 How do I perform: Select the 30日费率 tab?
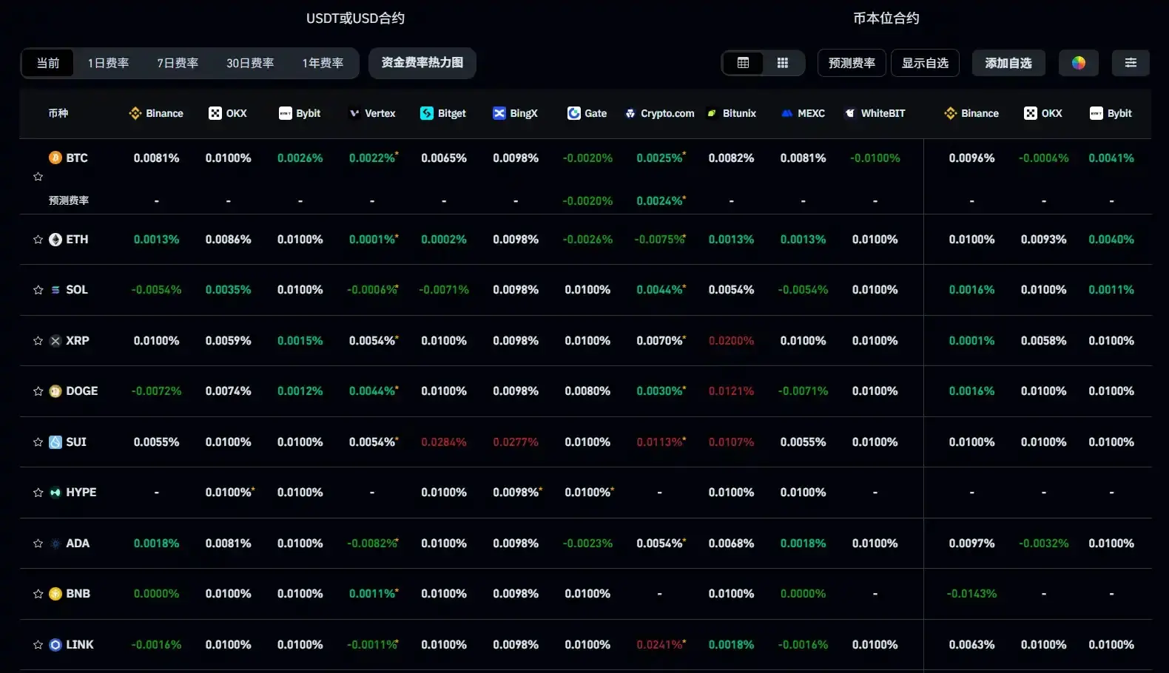[250, 63]
